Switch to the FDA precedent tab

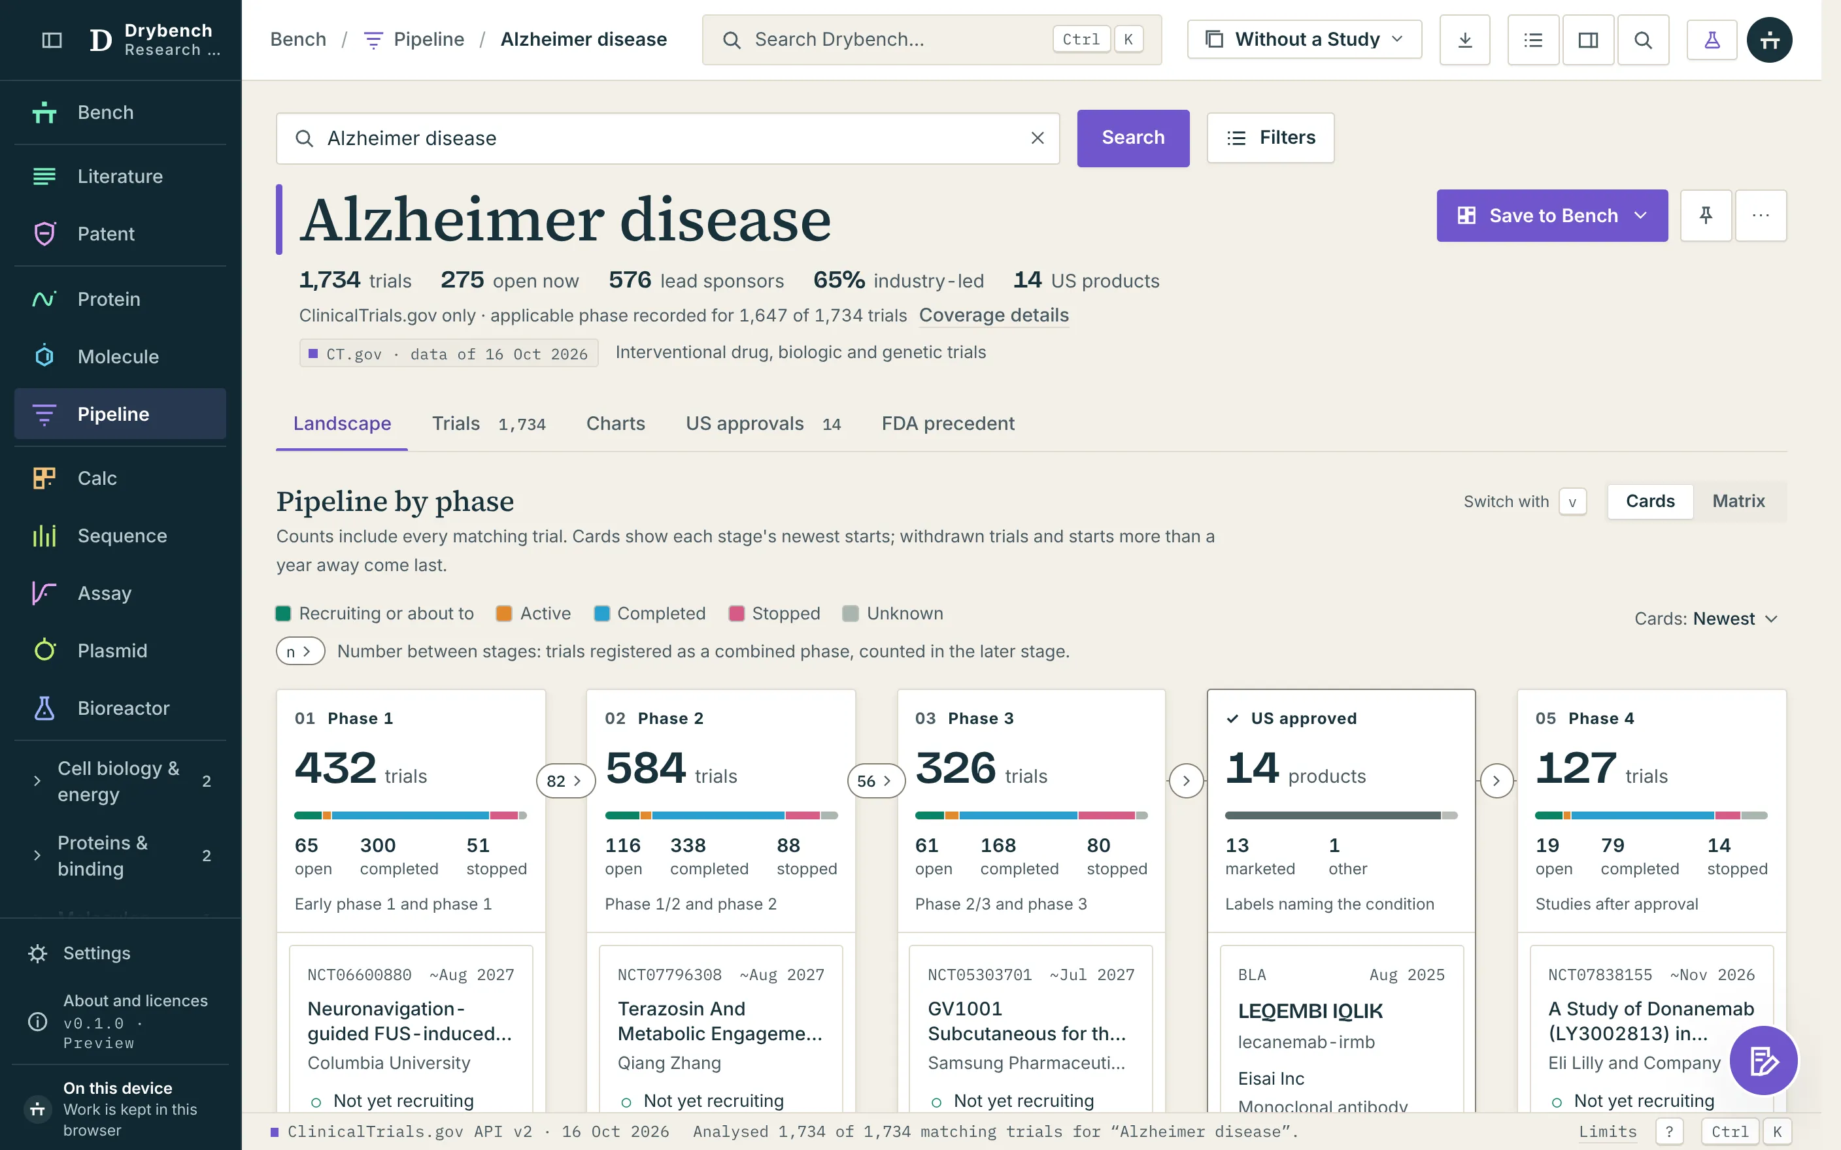click(948, 423)
